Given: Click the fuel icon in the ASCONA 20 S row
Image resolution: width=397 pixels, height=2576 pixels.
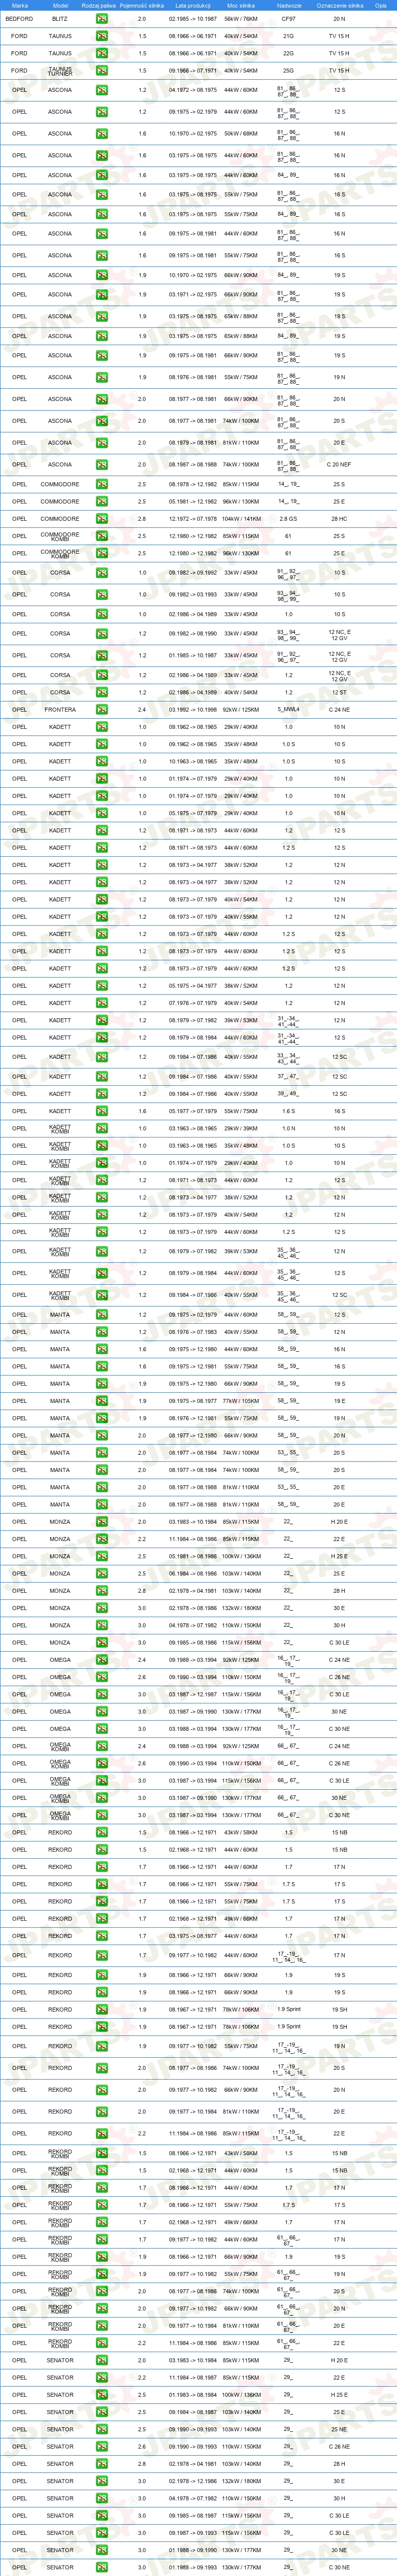Looking at the screenshot, I should [x=102, y=421].
